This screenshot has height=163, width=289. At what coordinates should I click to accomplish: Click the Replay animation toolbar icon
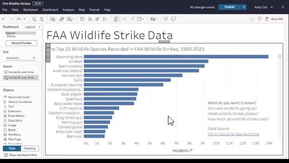[19, 19]
